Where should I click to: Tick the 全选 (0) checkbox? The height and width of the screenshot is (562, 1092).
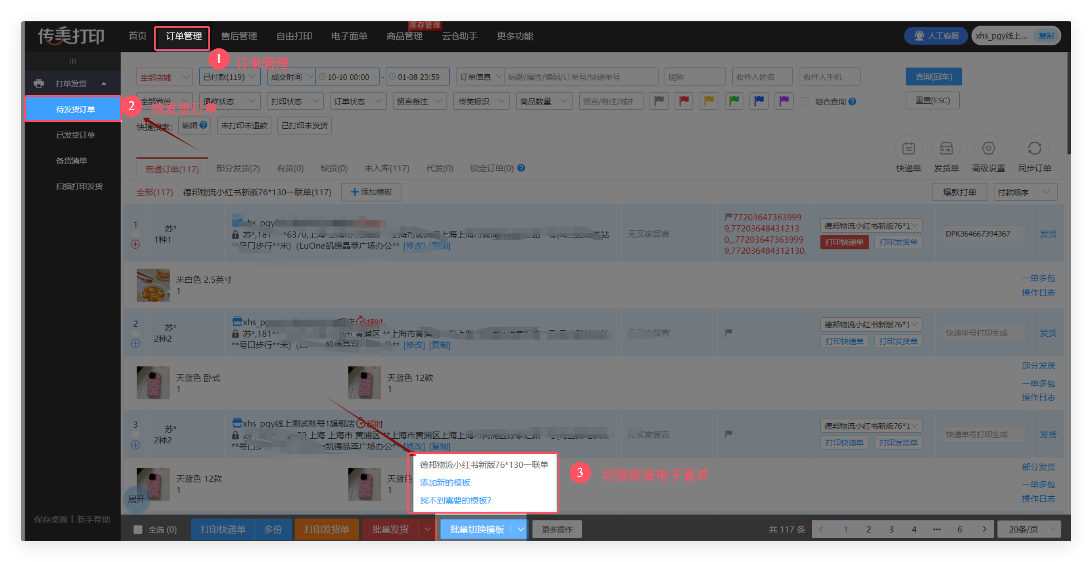click(x=138, y=530)
